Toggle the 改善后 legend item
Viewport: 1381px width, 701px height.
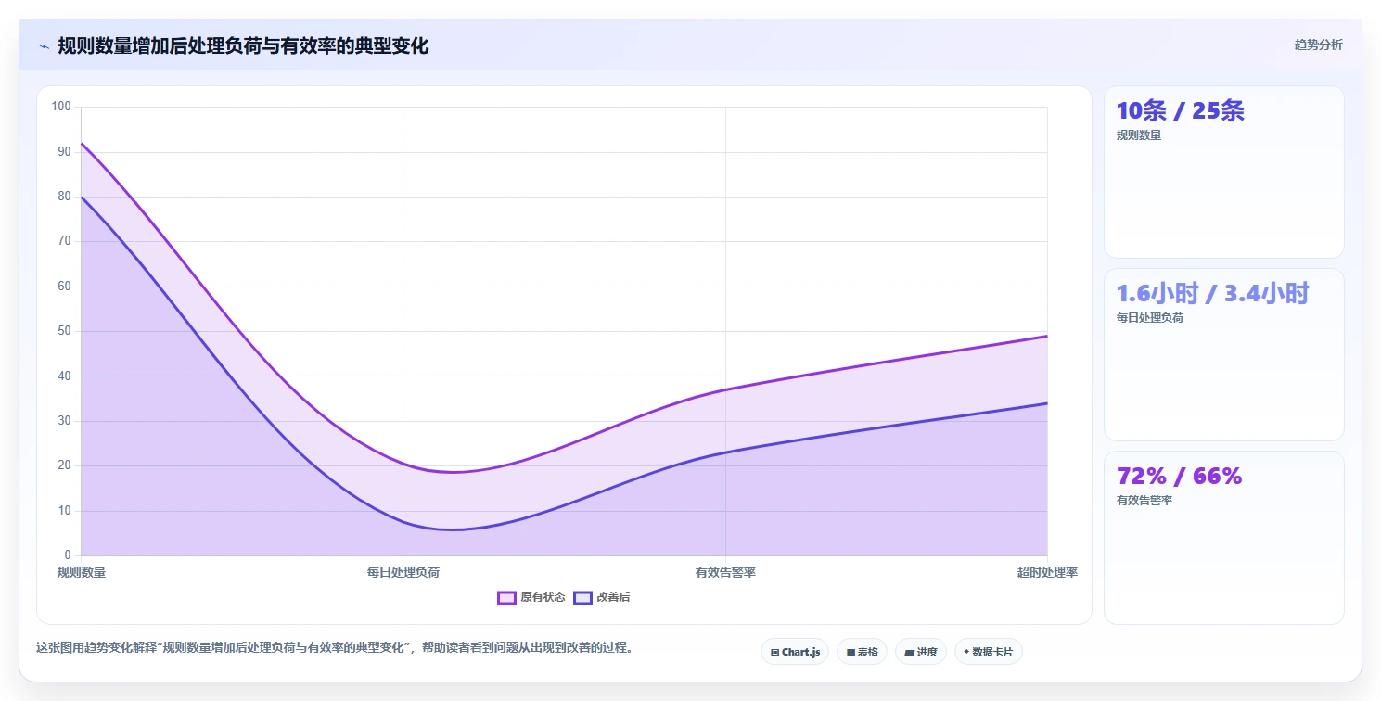point(602,597)
